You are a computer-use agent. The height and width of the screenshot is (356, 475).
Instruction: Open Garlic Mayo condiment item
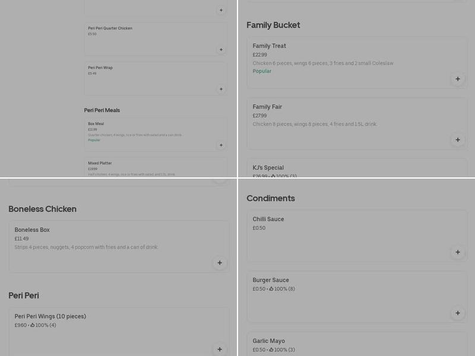click(268, 341)
